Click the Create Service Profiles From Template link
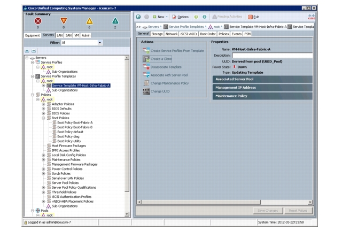The image size is (342, 231). 177,51
